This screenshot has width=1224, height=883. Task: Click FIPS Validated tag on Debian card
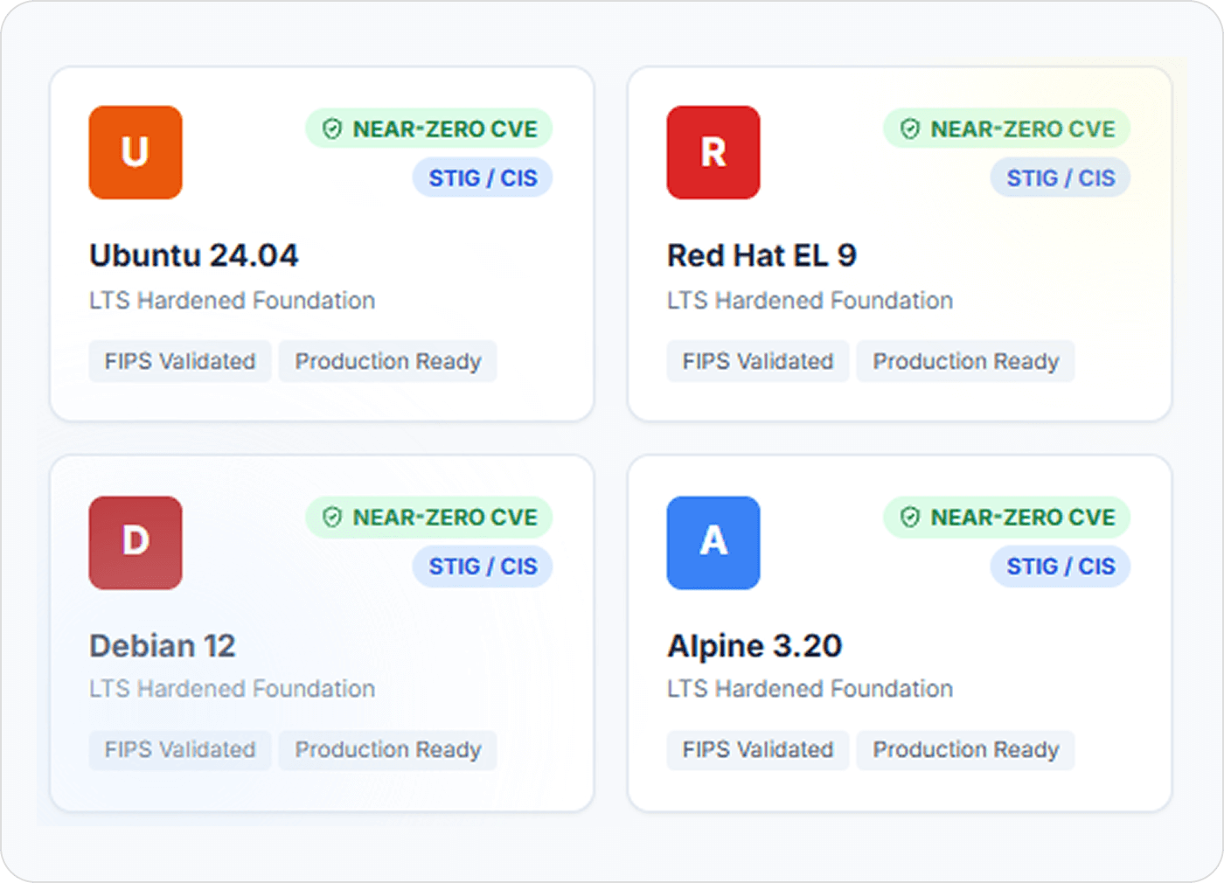(180, 750)
